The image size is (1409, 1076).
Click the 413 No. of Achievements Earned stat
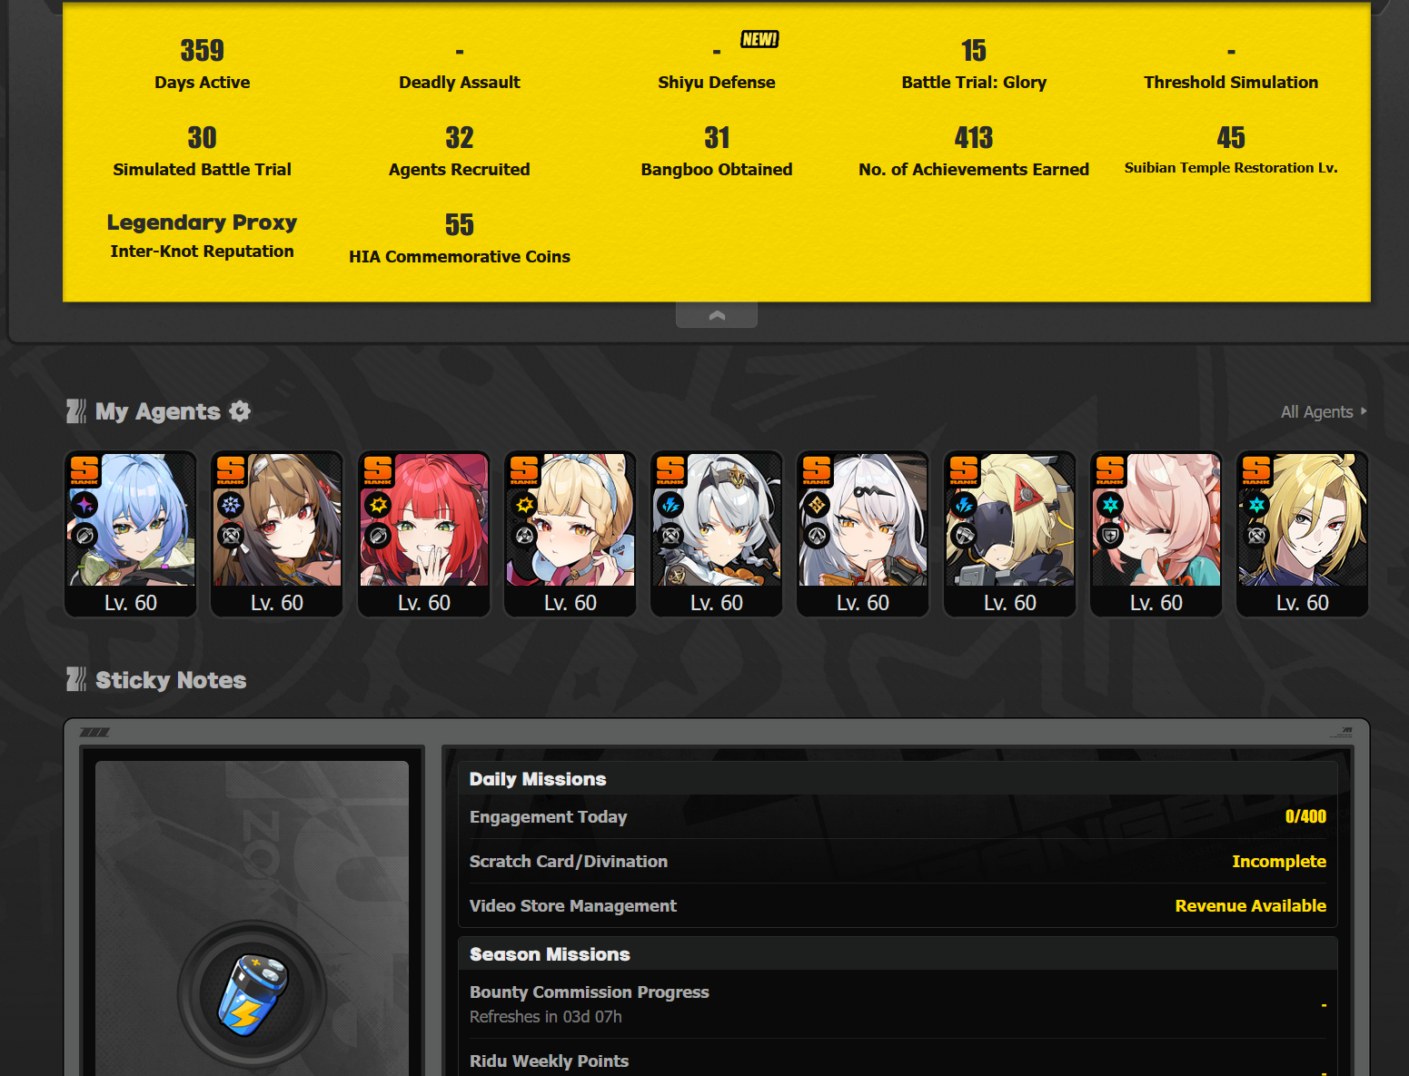(974, 151)
